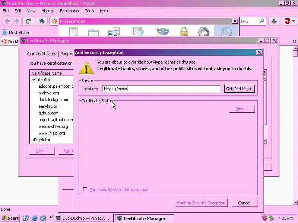The width and height of the screenshot is (298, 223).
Task: Open the File menu
Action: pos(6,11)
